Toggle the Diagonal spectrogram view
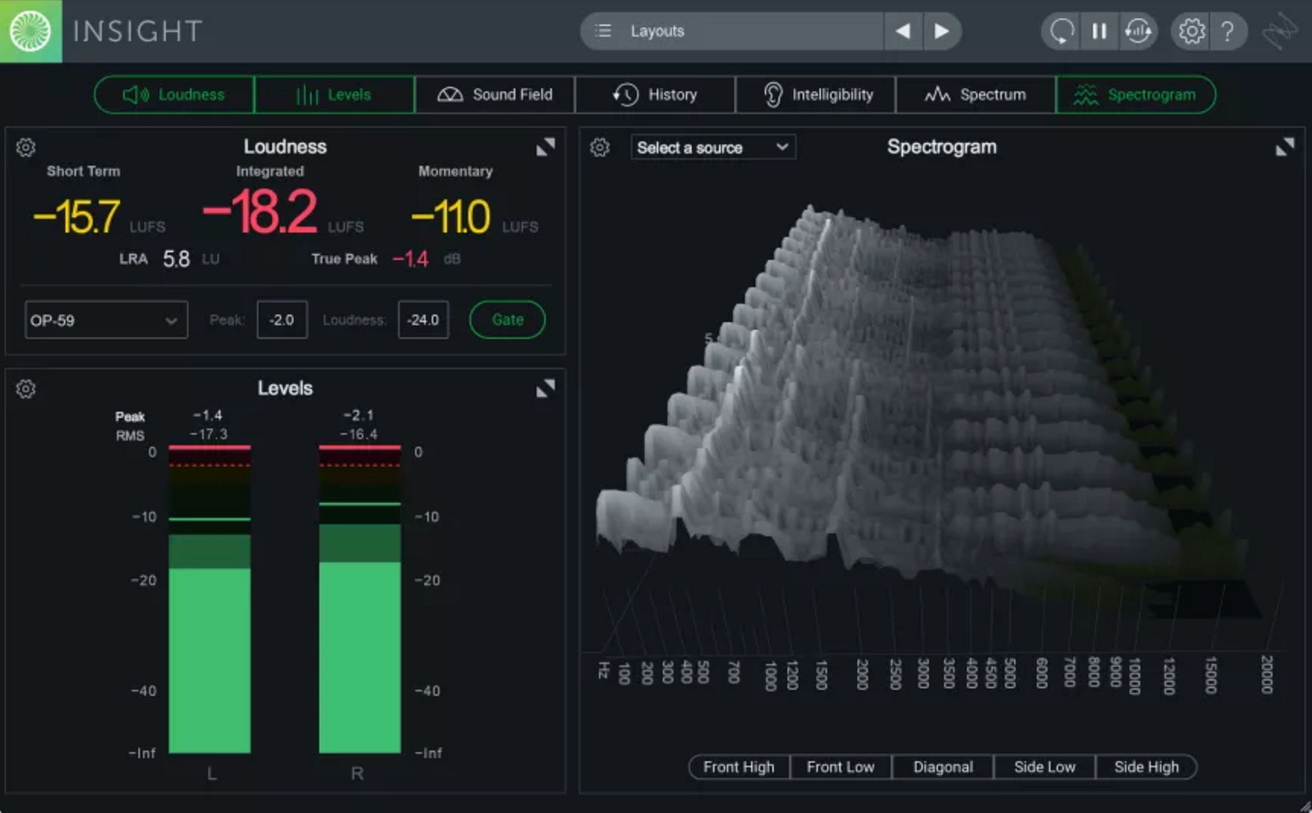 tap(943, 767)
